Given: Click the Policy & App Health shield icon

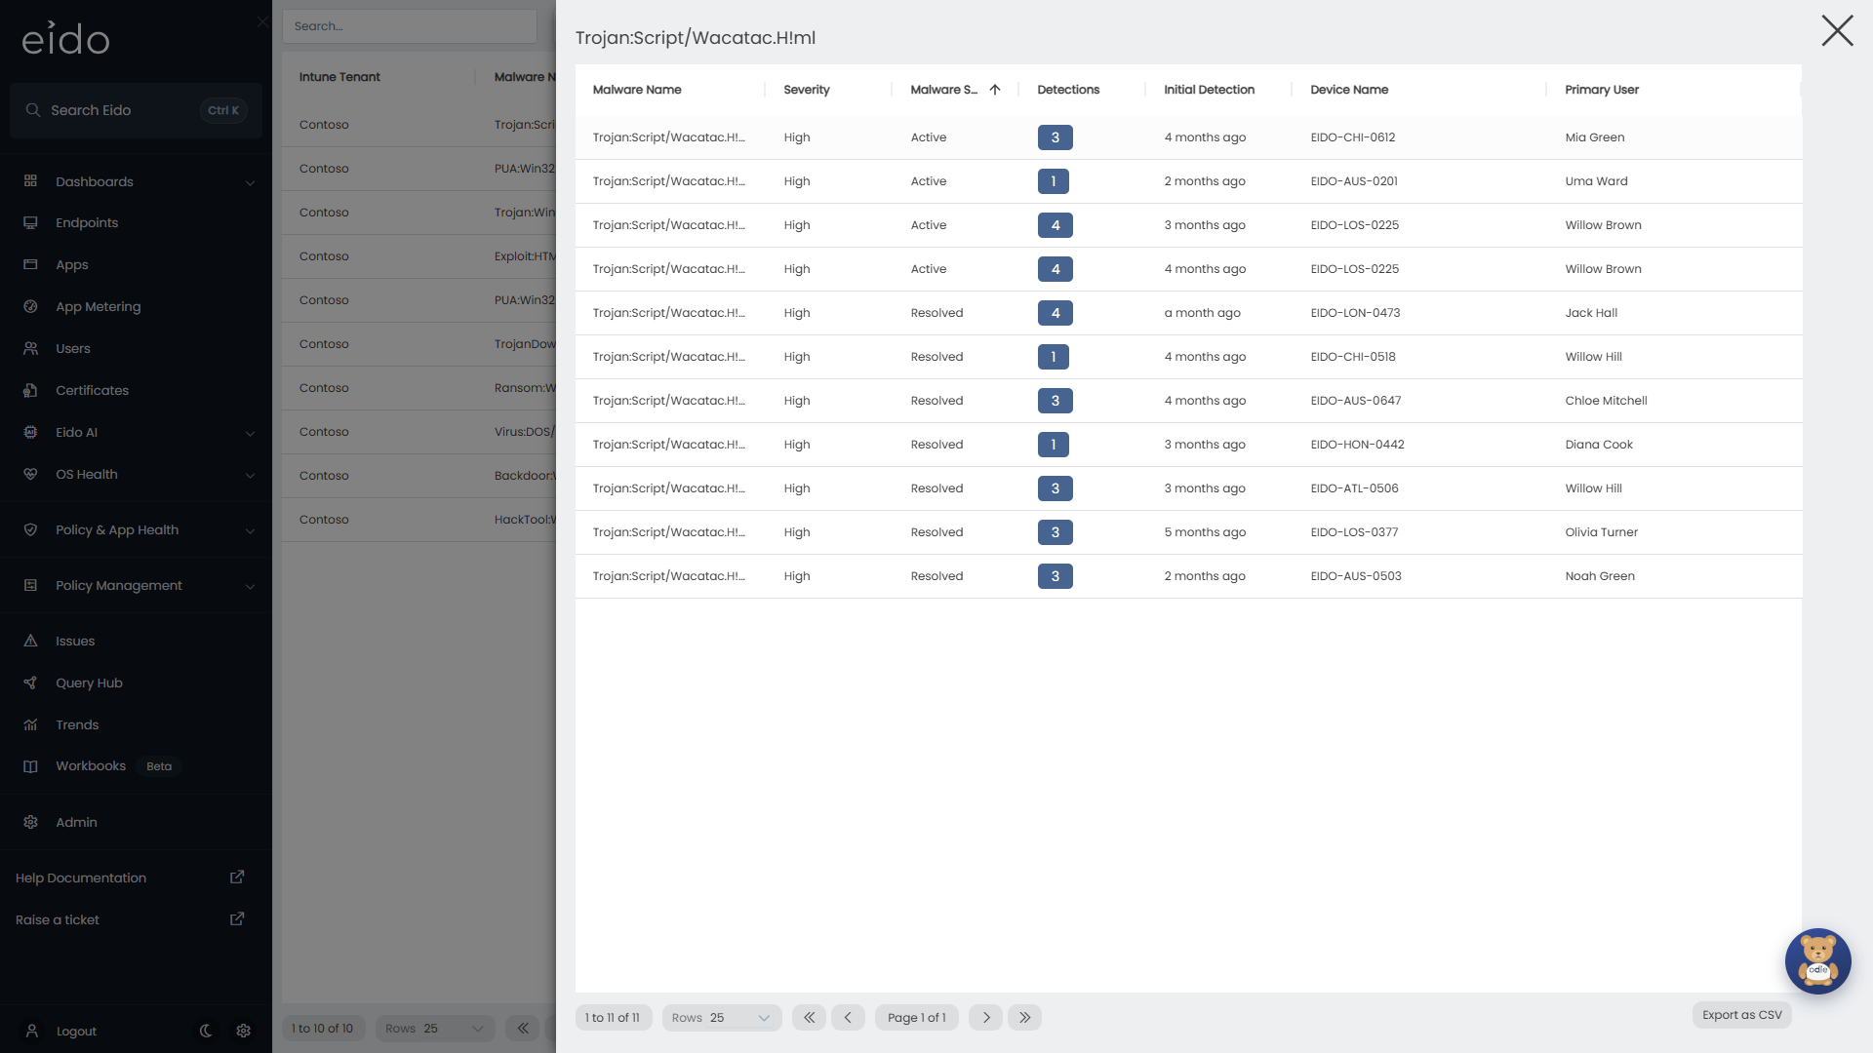Looking at the screenshot, I should pyautogui.click(x=30, y=530).
